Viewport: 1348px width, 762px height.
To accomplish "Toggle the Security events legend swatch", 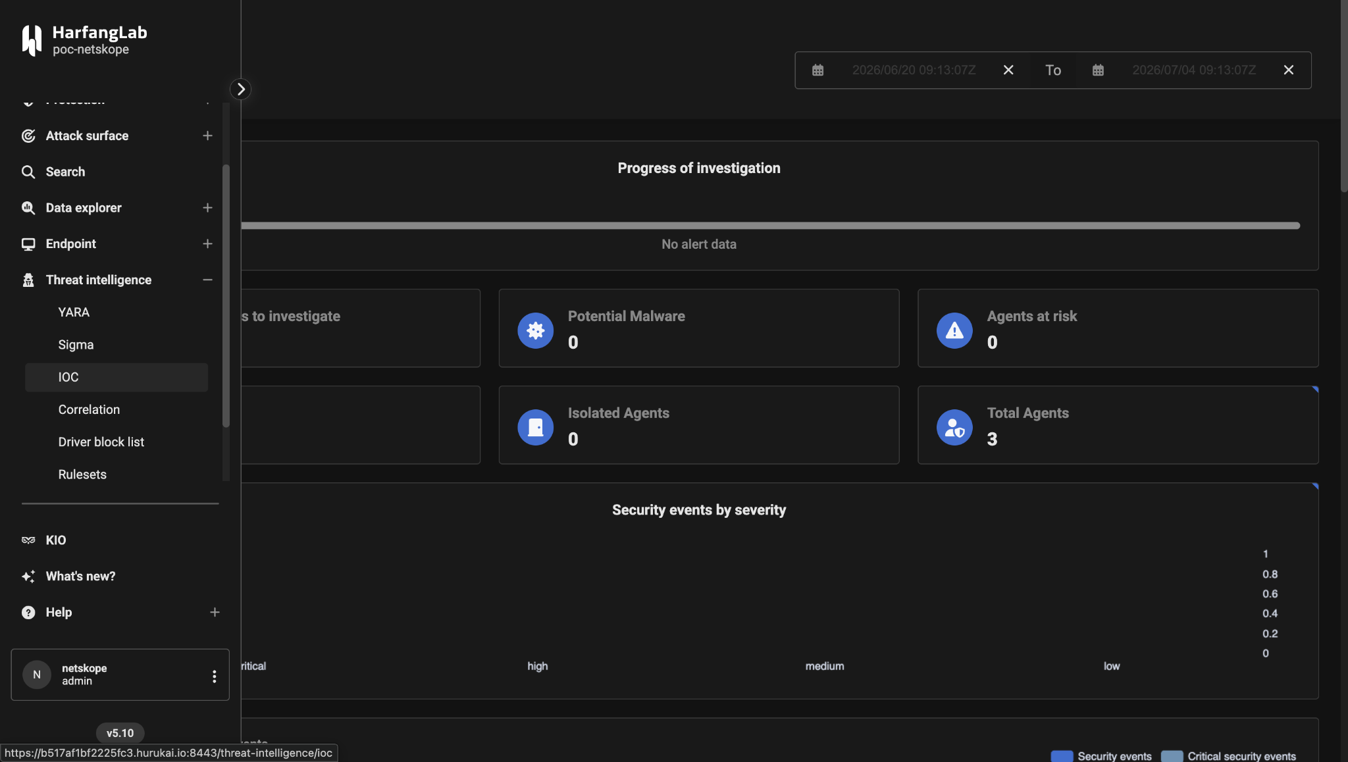I will click(x=1062, y=756).
